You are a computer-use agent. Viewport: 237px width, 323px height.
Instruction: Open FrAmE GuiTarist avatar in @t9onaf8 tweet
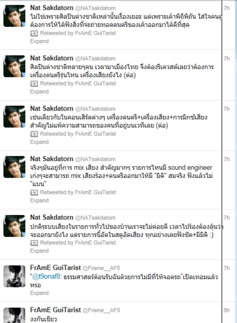[14, 276]
